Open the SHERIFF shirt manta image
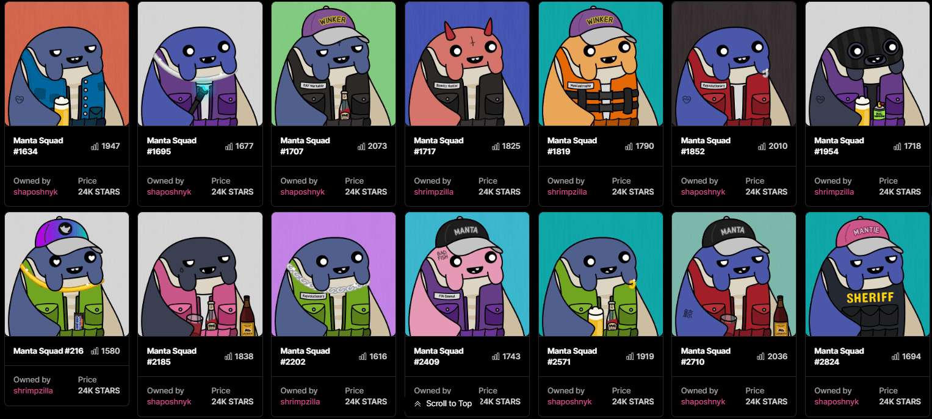This screenshot has height=419, width=932. pos(867,274)
